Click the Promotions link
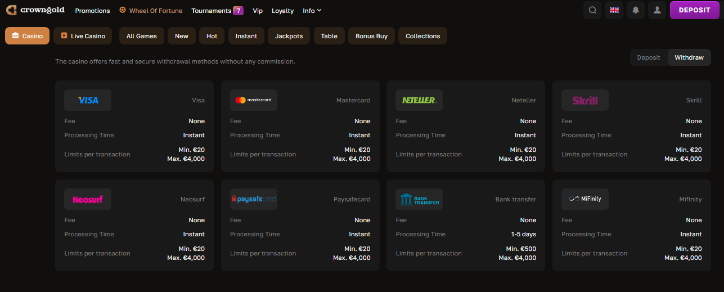This screenshot has height=292, width=724. [92, 11]
